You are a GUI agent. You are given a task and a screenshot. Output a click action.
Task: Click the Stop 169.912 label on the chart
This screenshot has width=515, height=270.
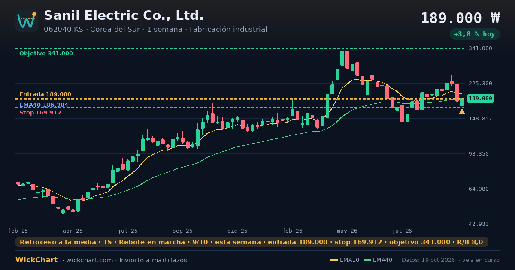pyautogui.click(x=40, y=113)
